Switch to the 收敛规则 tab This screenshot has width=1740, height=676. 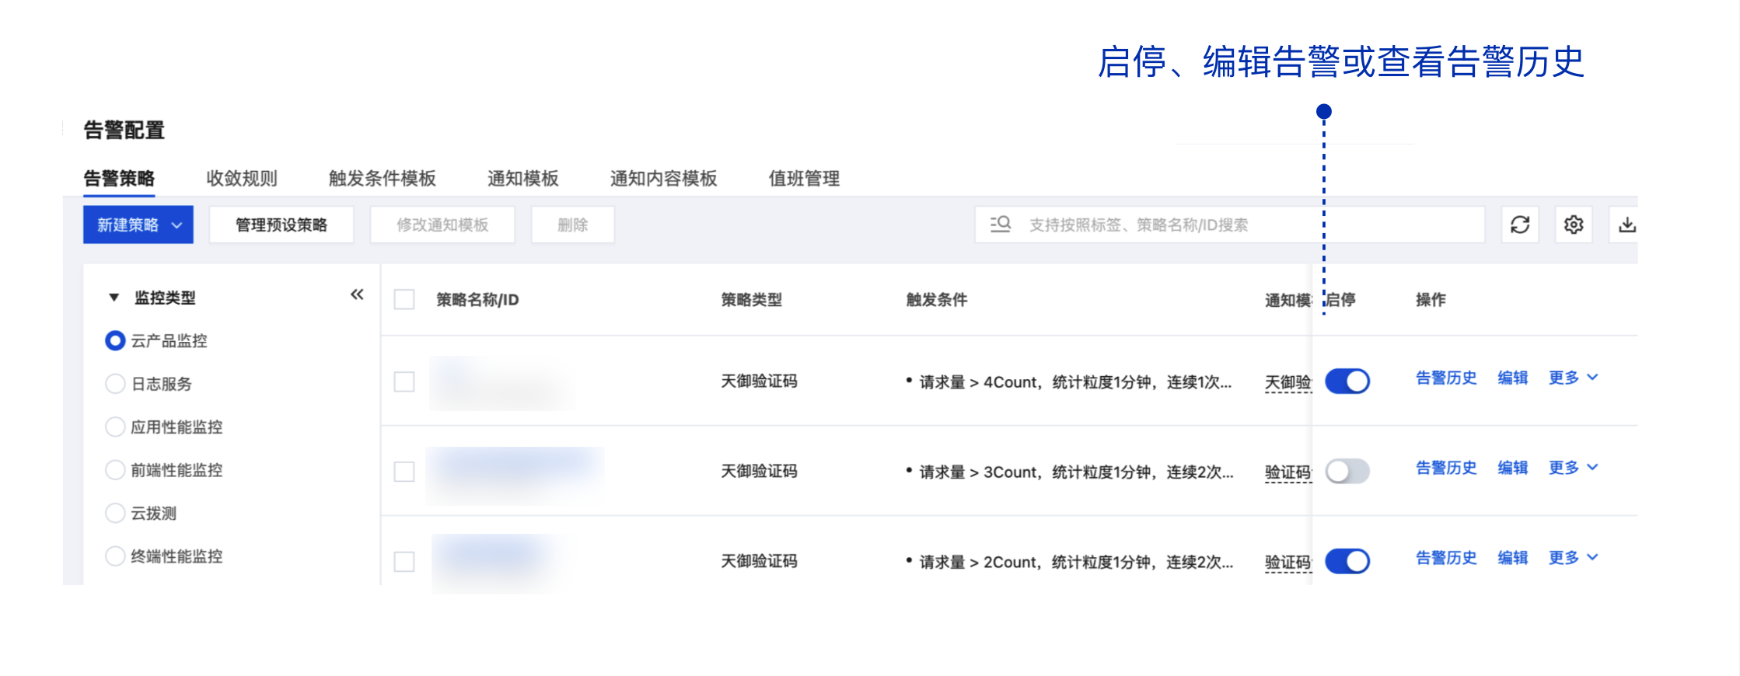241,179
